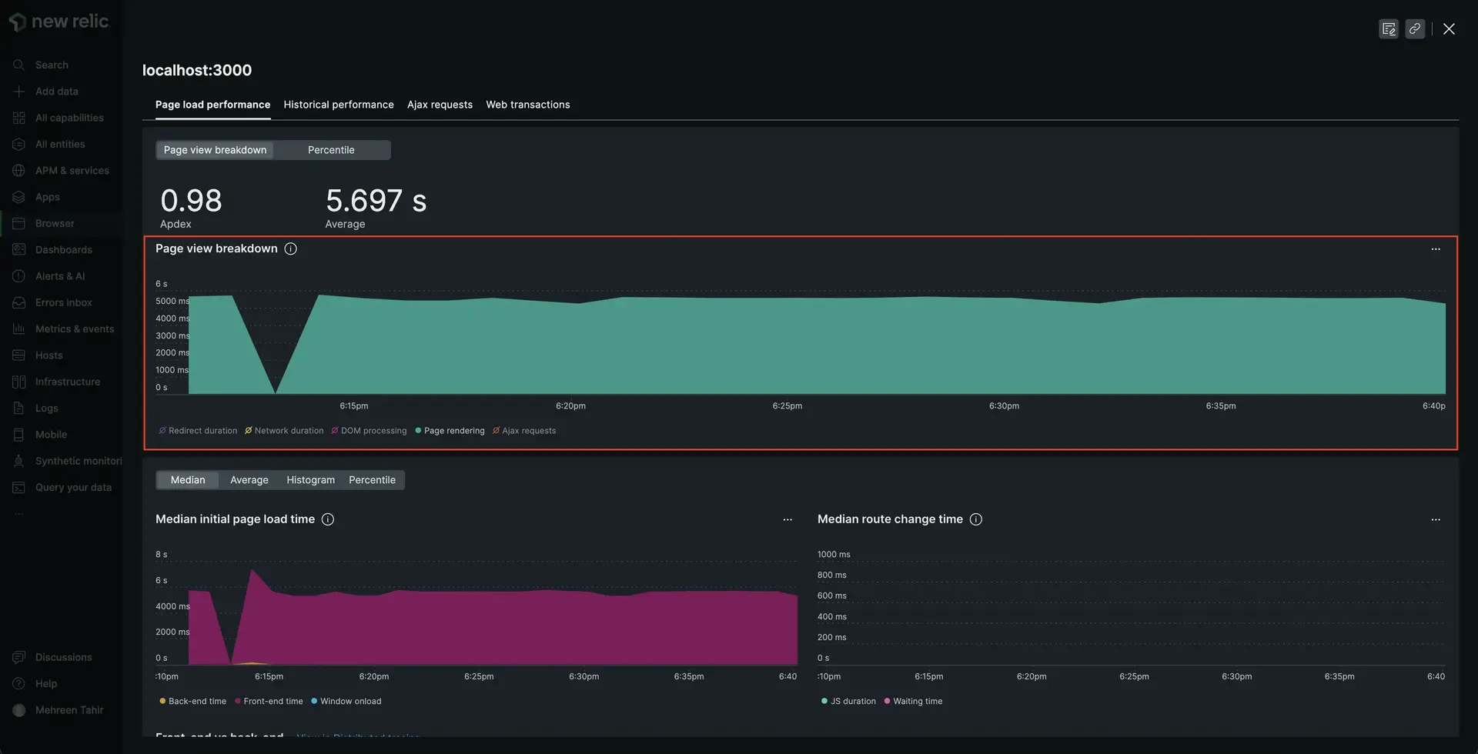Click Metrics & events chart icon
The image size is (1478, 754).
coord(19,329)
